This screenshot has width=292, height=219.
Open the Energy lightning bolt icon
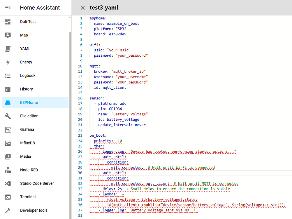pos(8,62)
